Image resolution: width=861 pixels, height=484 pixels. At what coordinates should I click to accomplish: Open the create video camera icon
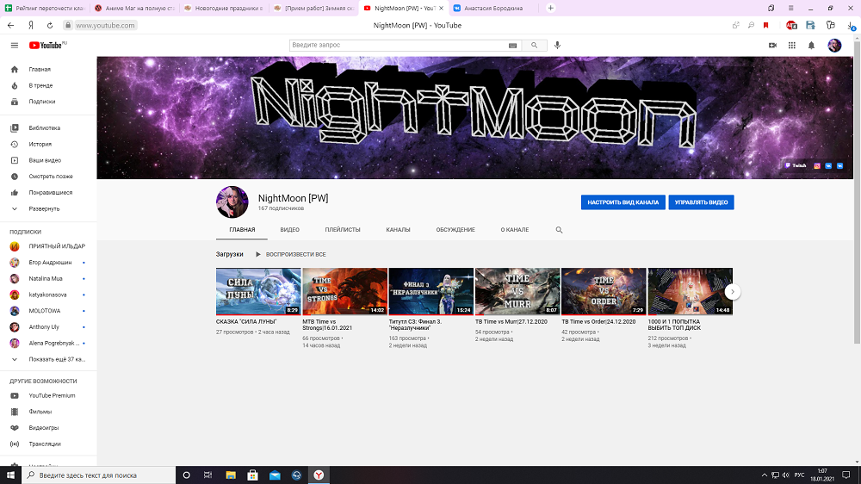pyautogui.click(x=772, y=45)
